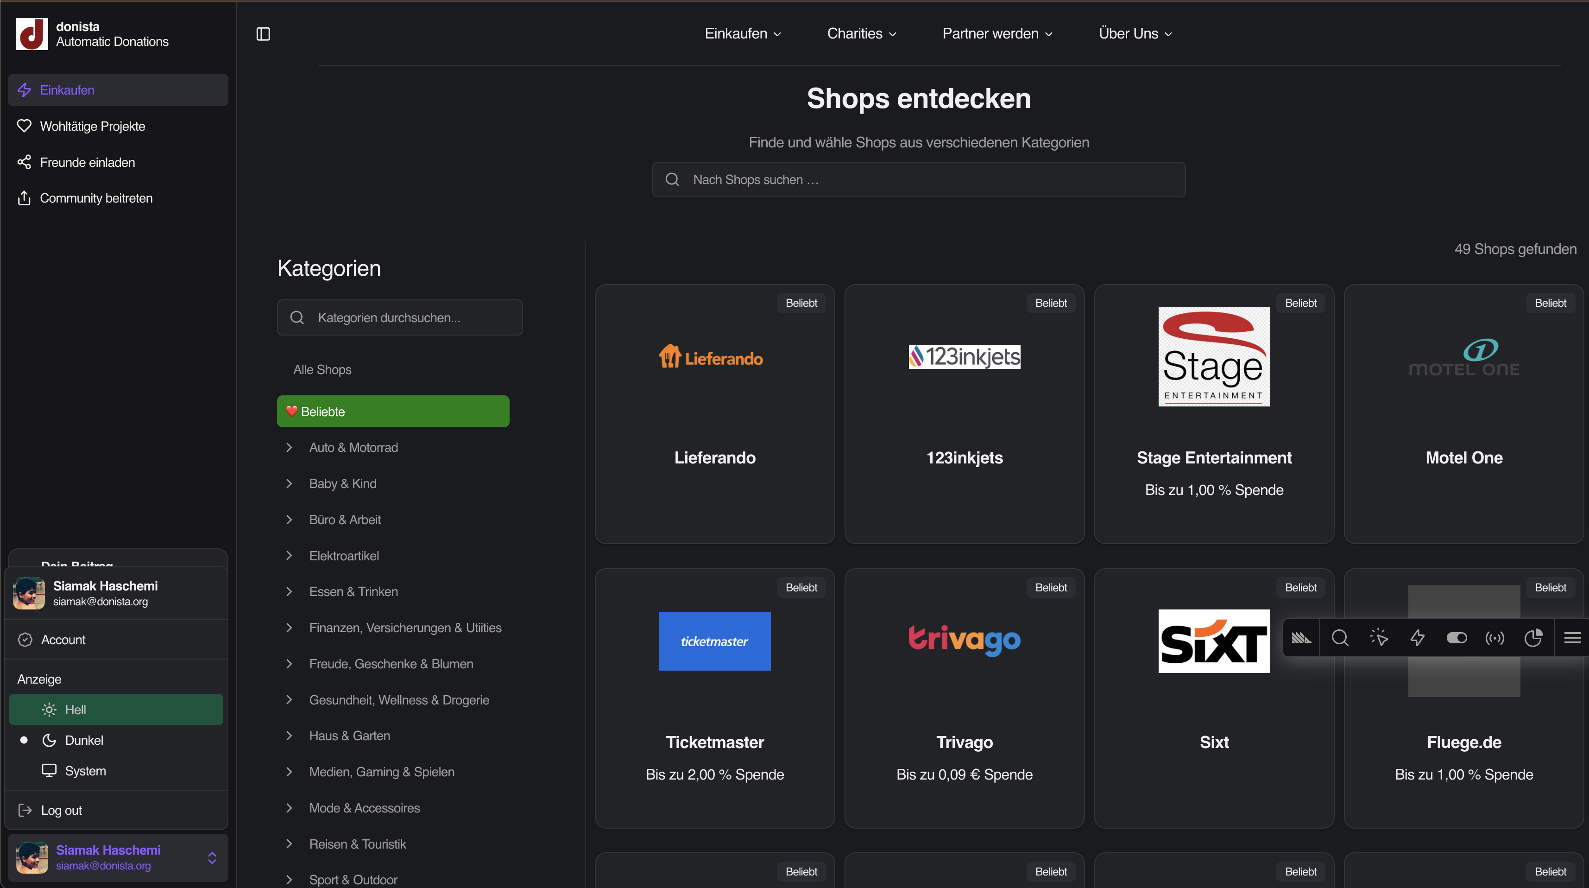Open Community beitreten in the sidebar

pos(118,198)
